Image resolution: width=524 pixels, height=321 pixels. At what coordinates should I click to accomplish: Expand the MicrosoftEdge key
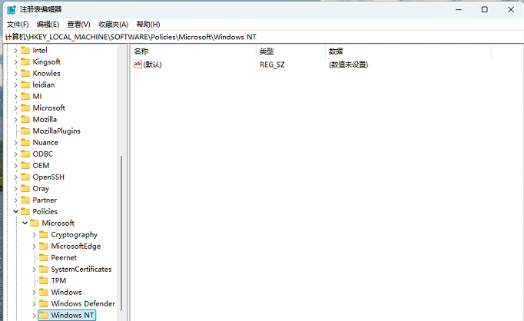34,247
